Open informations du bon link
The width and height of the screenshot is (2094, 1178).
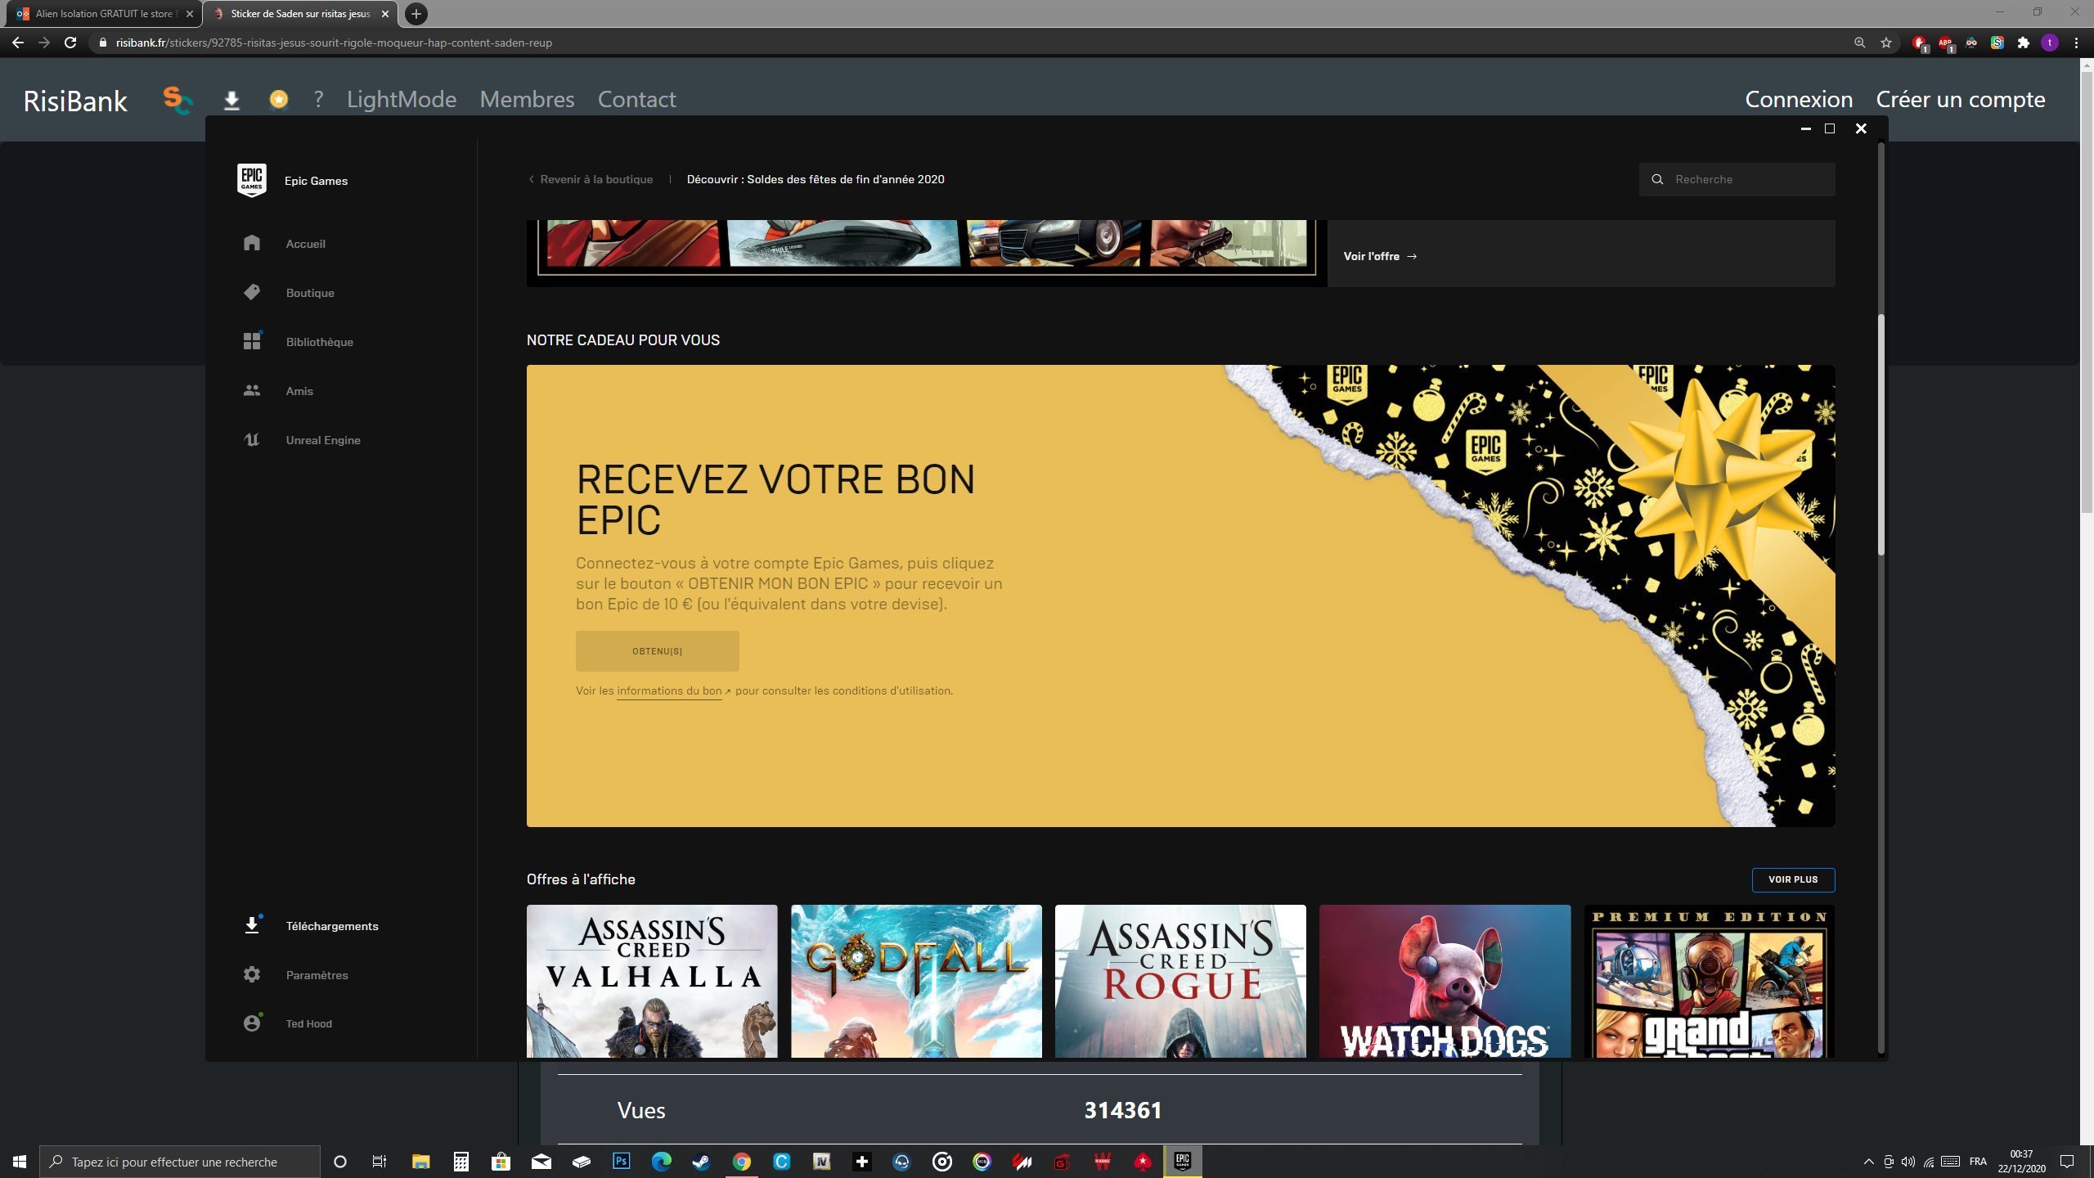[669, 691]
